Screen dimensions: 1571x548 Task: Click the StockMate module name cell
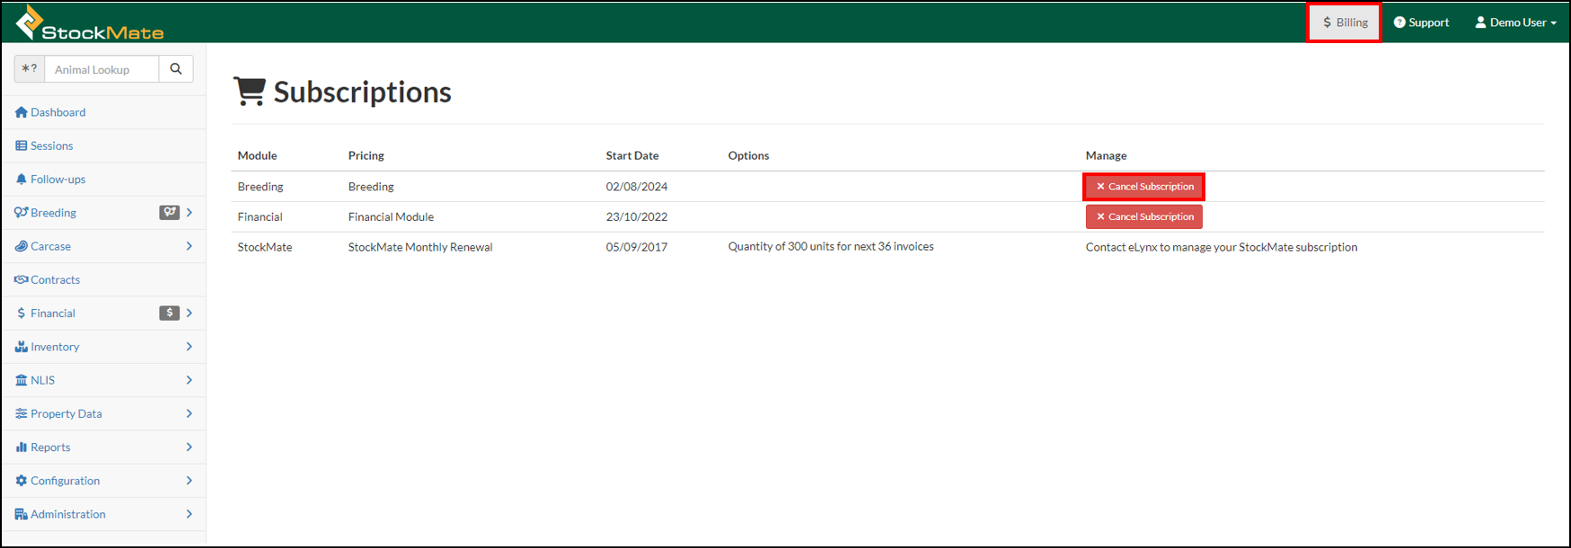[x=265, y=247]
